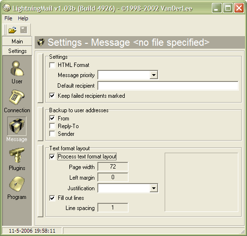The image size is (247, 236).
Task: Open the File menu
Action: tap(8, 18)
